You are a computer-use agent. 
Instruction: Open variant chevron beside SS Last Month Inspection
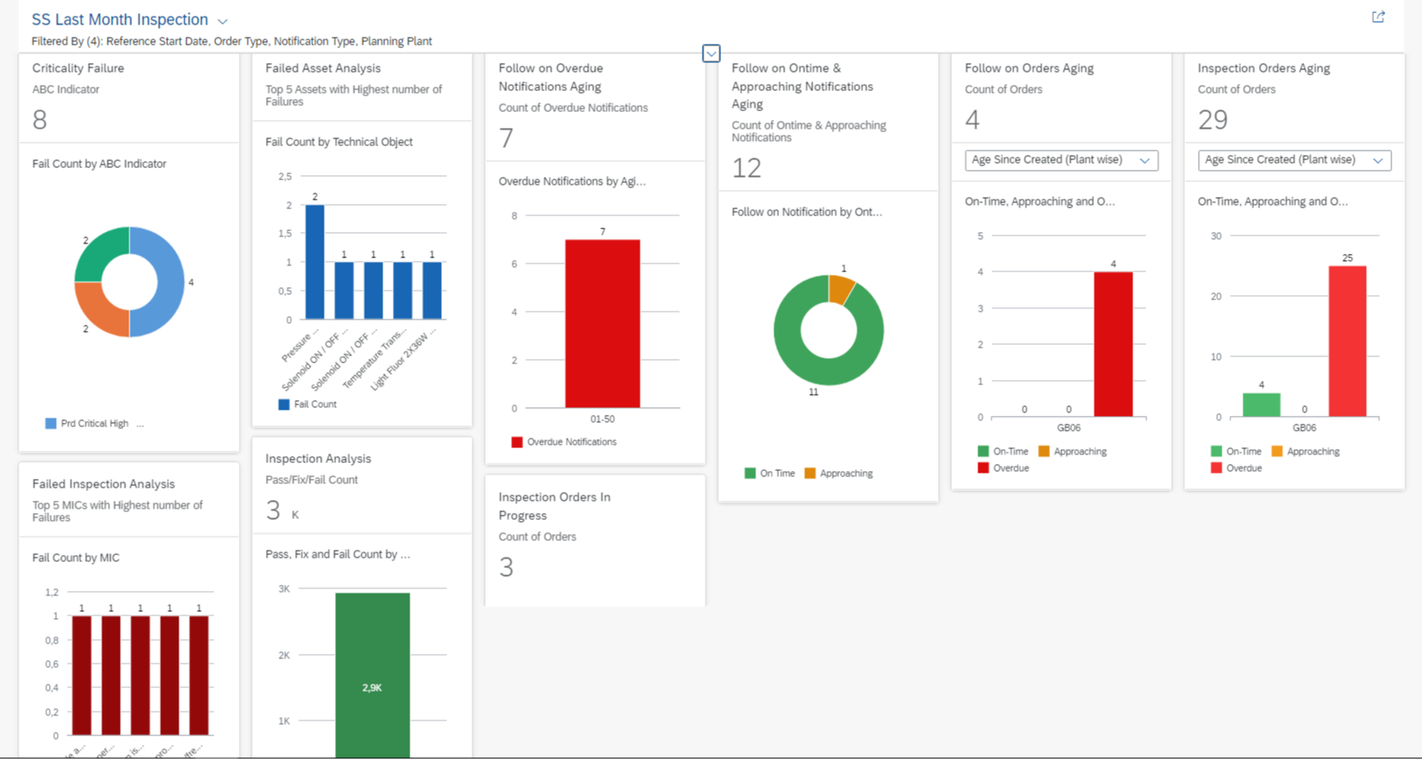(x=222, y=21)
